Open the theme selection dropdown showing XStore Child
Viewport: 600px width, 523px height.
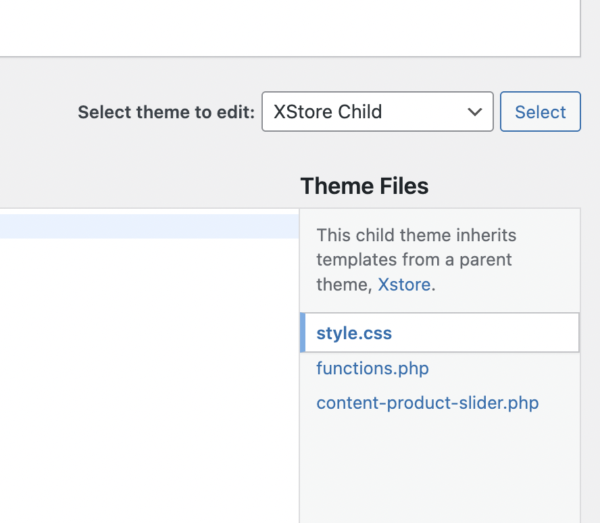tap(377, 111)
